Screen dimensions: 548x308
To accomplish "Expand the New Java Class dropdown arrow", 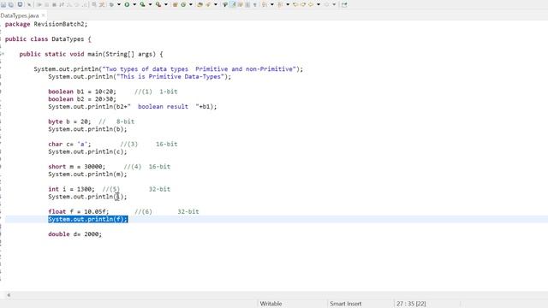I will (190, 4).
